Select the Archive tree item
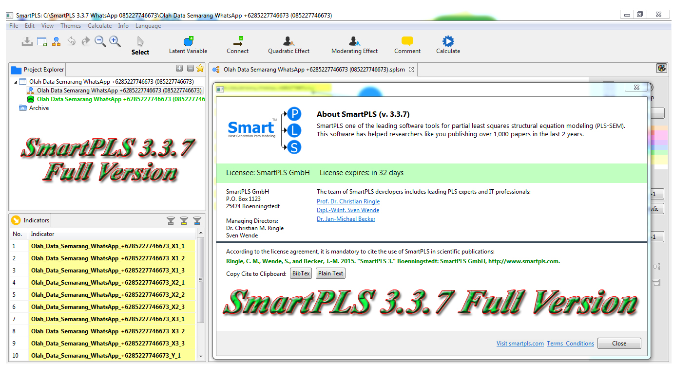The height and width of the screenshot is (380, 673). [34, 108]
